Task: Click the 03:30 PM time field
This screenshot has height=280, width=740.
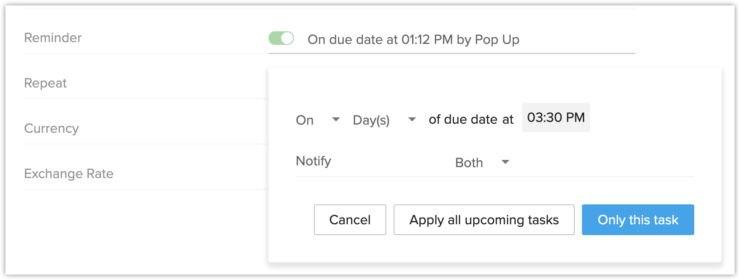Action: [556, 118]
